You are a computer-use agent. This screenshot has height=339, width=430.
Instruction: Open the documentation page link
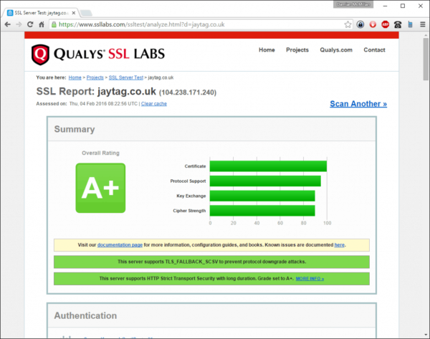(x=120, y=245)
